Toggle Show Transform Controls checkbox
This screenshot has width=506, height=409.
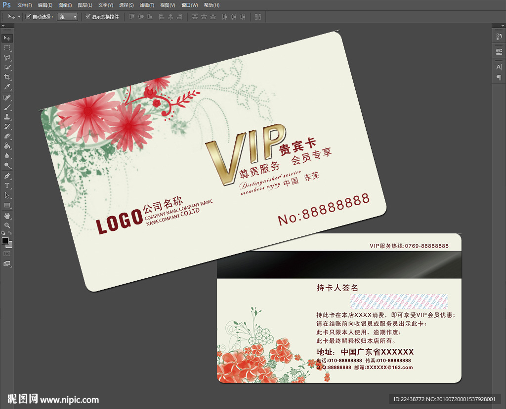[87, 16]
